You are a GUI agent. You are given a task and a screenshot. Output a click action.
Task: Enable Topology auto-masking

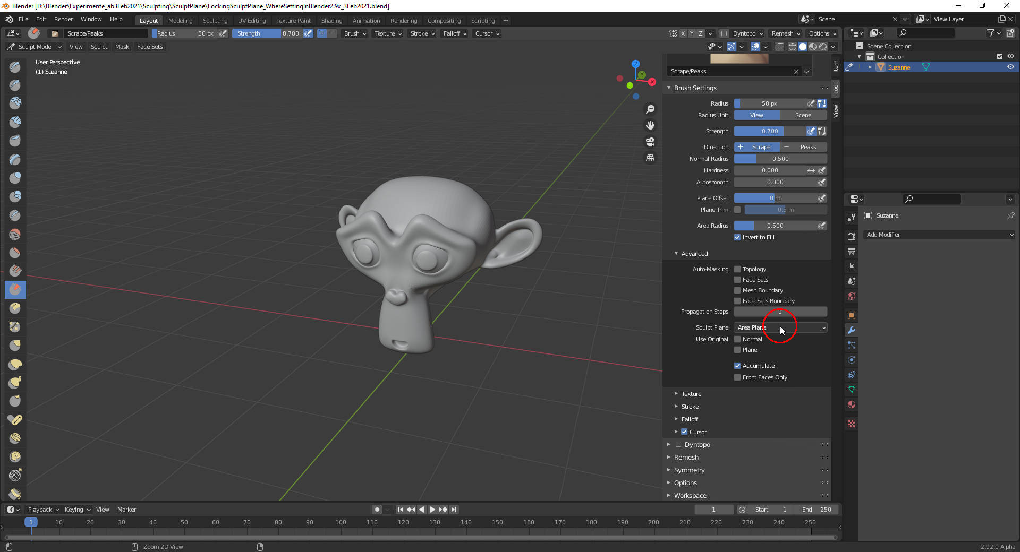pyautogui.click(x=737, y=269)
